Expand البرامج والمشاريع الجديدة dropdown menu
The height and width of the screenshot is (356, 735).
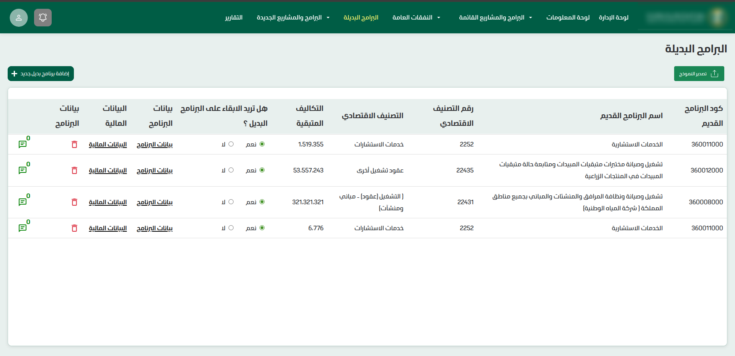[293, 18]
